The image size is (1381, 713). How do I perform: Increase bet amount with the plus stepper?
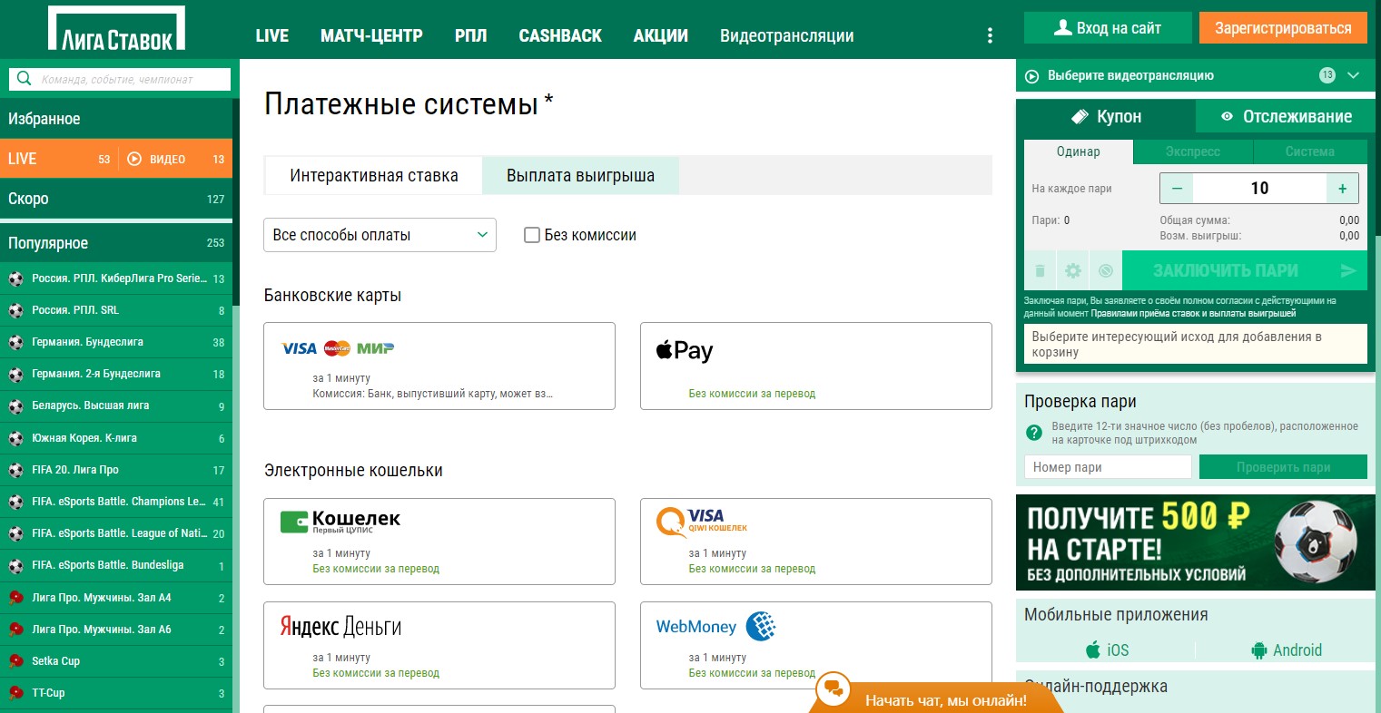click(x=1342, y=189)
